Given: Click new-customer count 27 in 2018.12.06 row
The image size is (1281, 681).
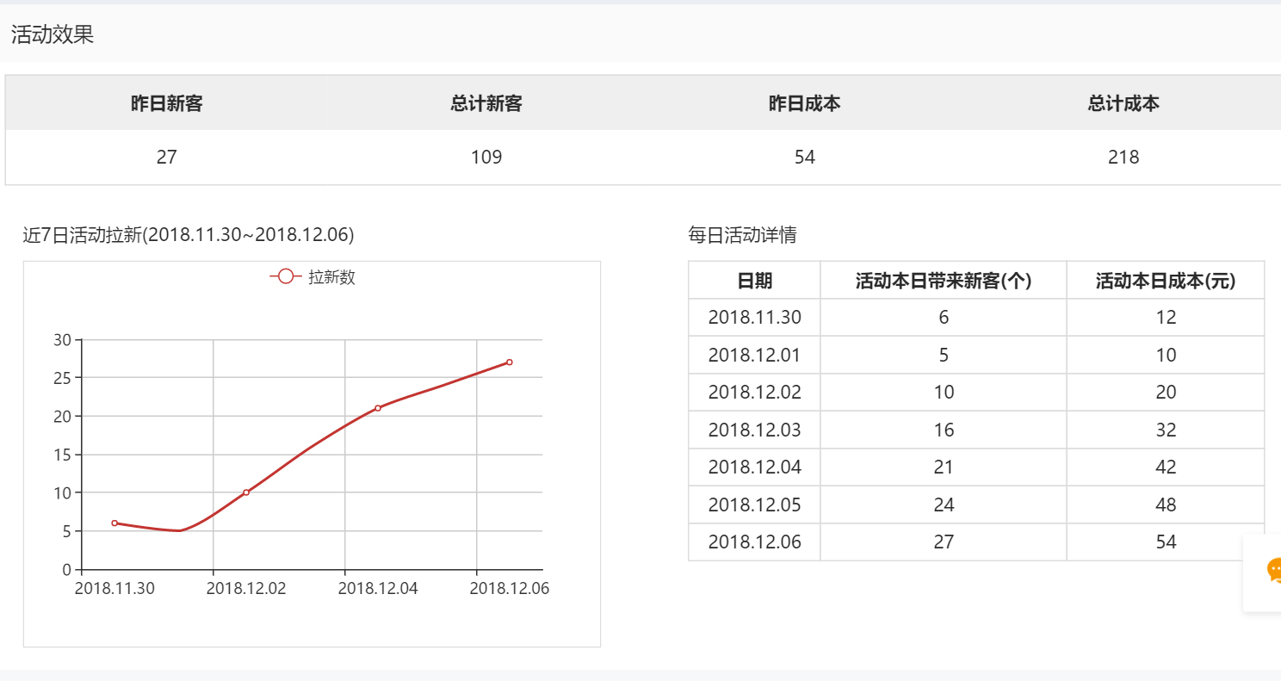Looking at the screenshot, I should point(944,542).
